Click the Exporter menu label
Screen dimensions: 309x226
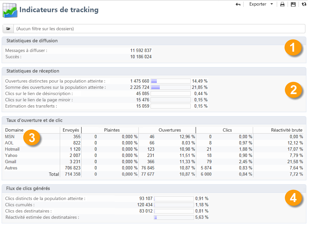click(x=258, y=4)
